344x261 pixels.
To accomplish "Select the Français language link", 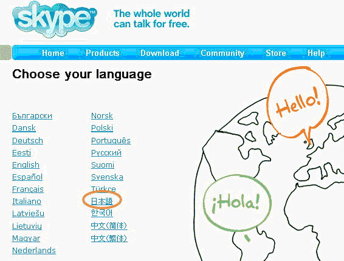I will pyautogui.click(x=28, y=189).
